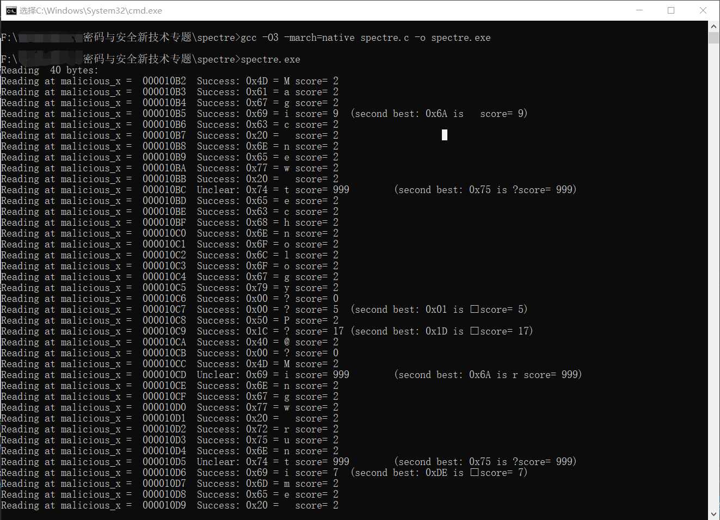The height and width of the screenshot is (520, 720).
Task: Click address 000010CB in output
Action: tap(164, 353)
